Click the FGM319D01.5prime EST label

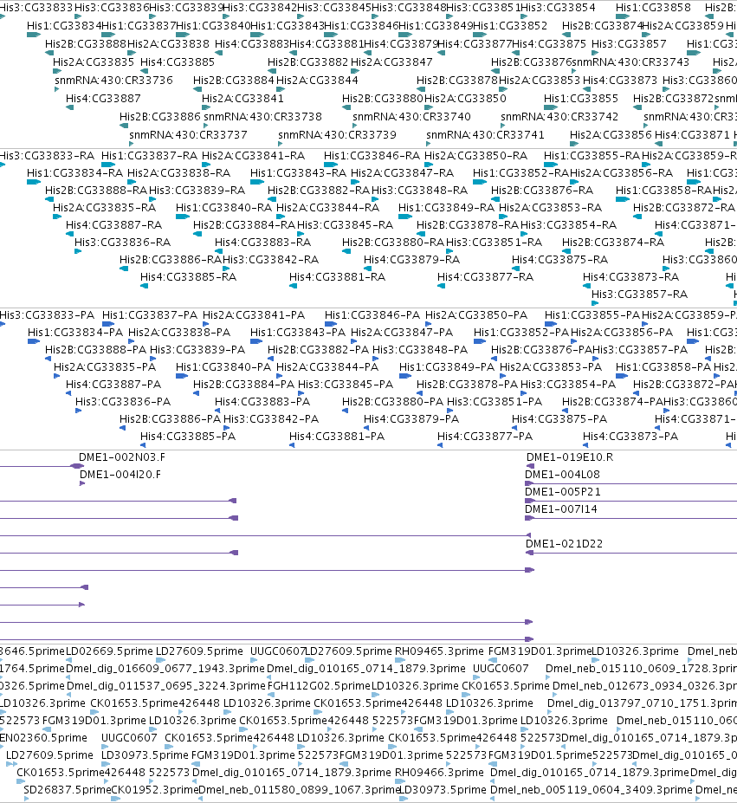click(540, 756)
